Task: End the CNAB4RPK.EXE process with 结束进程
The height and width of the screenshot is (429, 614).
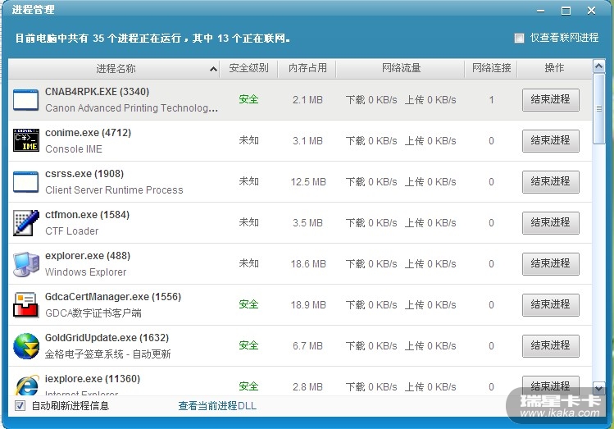Action: (x=550, y=100)
